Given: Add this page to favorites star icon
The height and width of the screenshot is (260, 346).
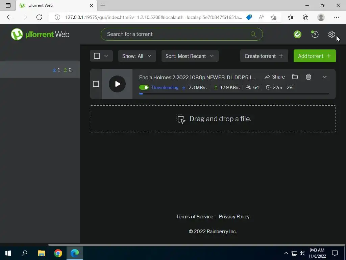Looking at the screenshot, I should tap(273, 17).
